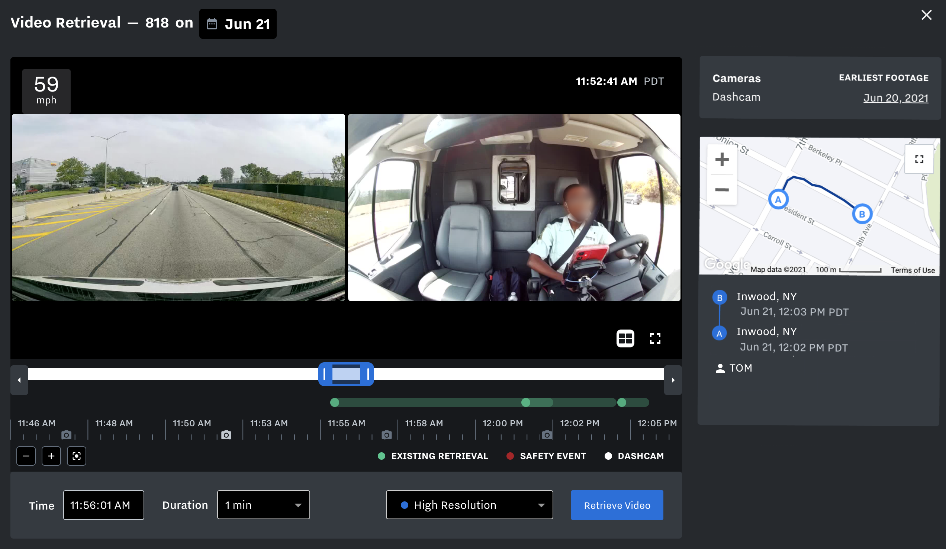Image resolution: width=946 pixels, height=549 pixels.
Task: Toggle the Safety Event legend indicator
Action: click(510, 456)
